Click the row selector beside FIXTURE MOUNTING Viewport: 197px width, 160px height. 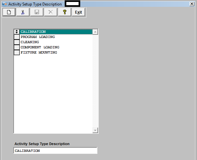[17, 53]
